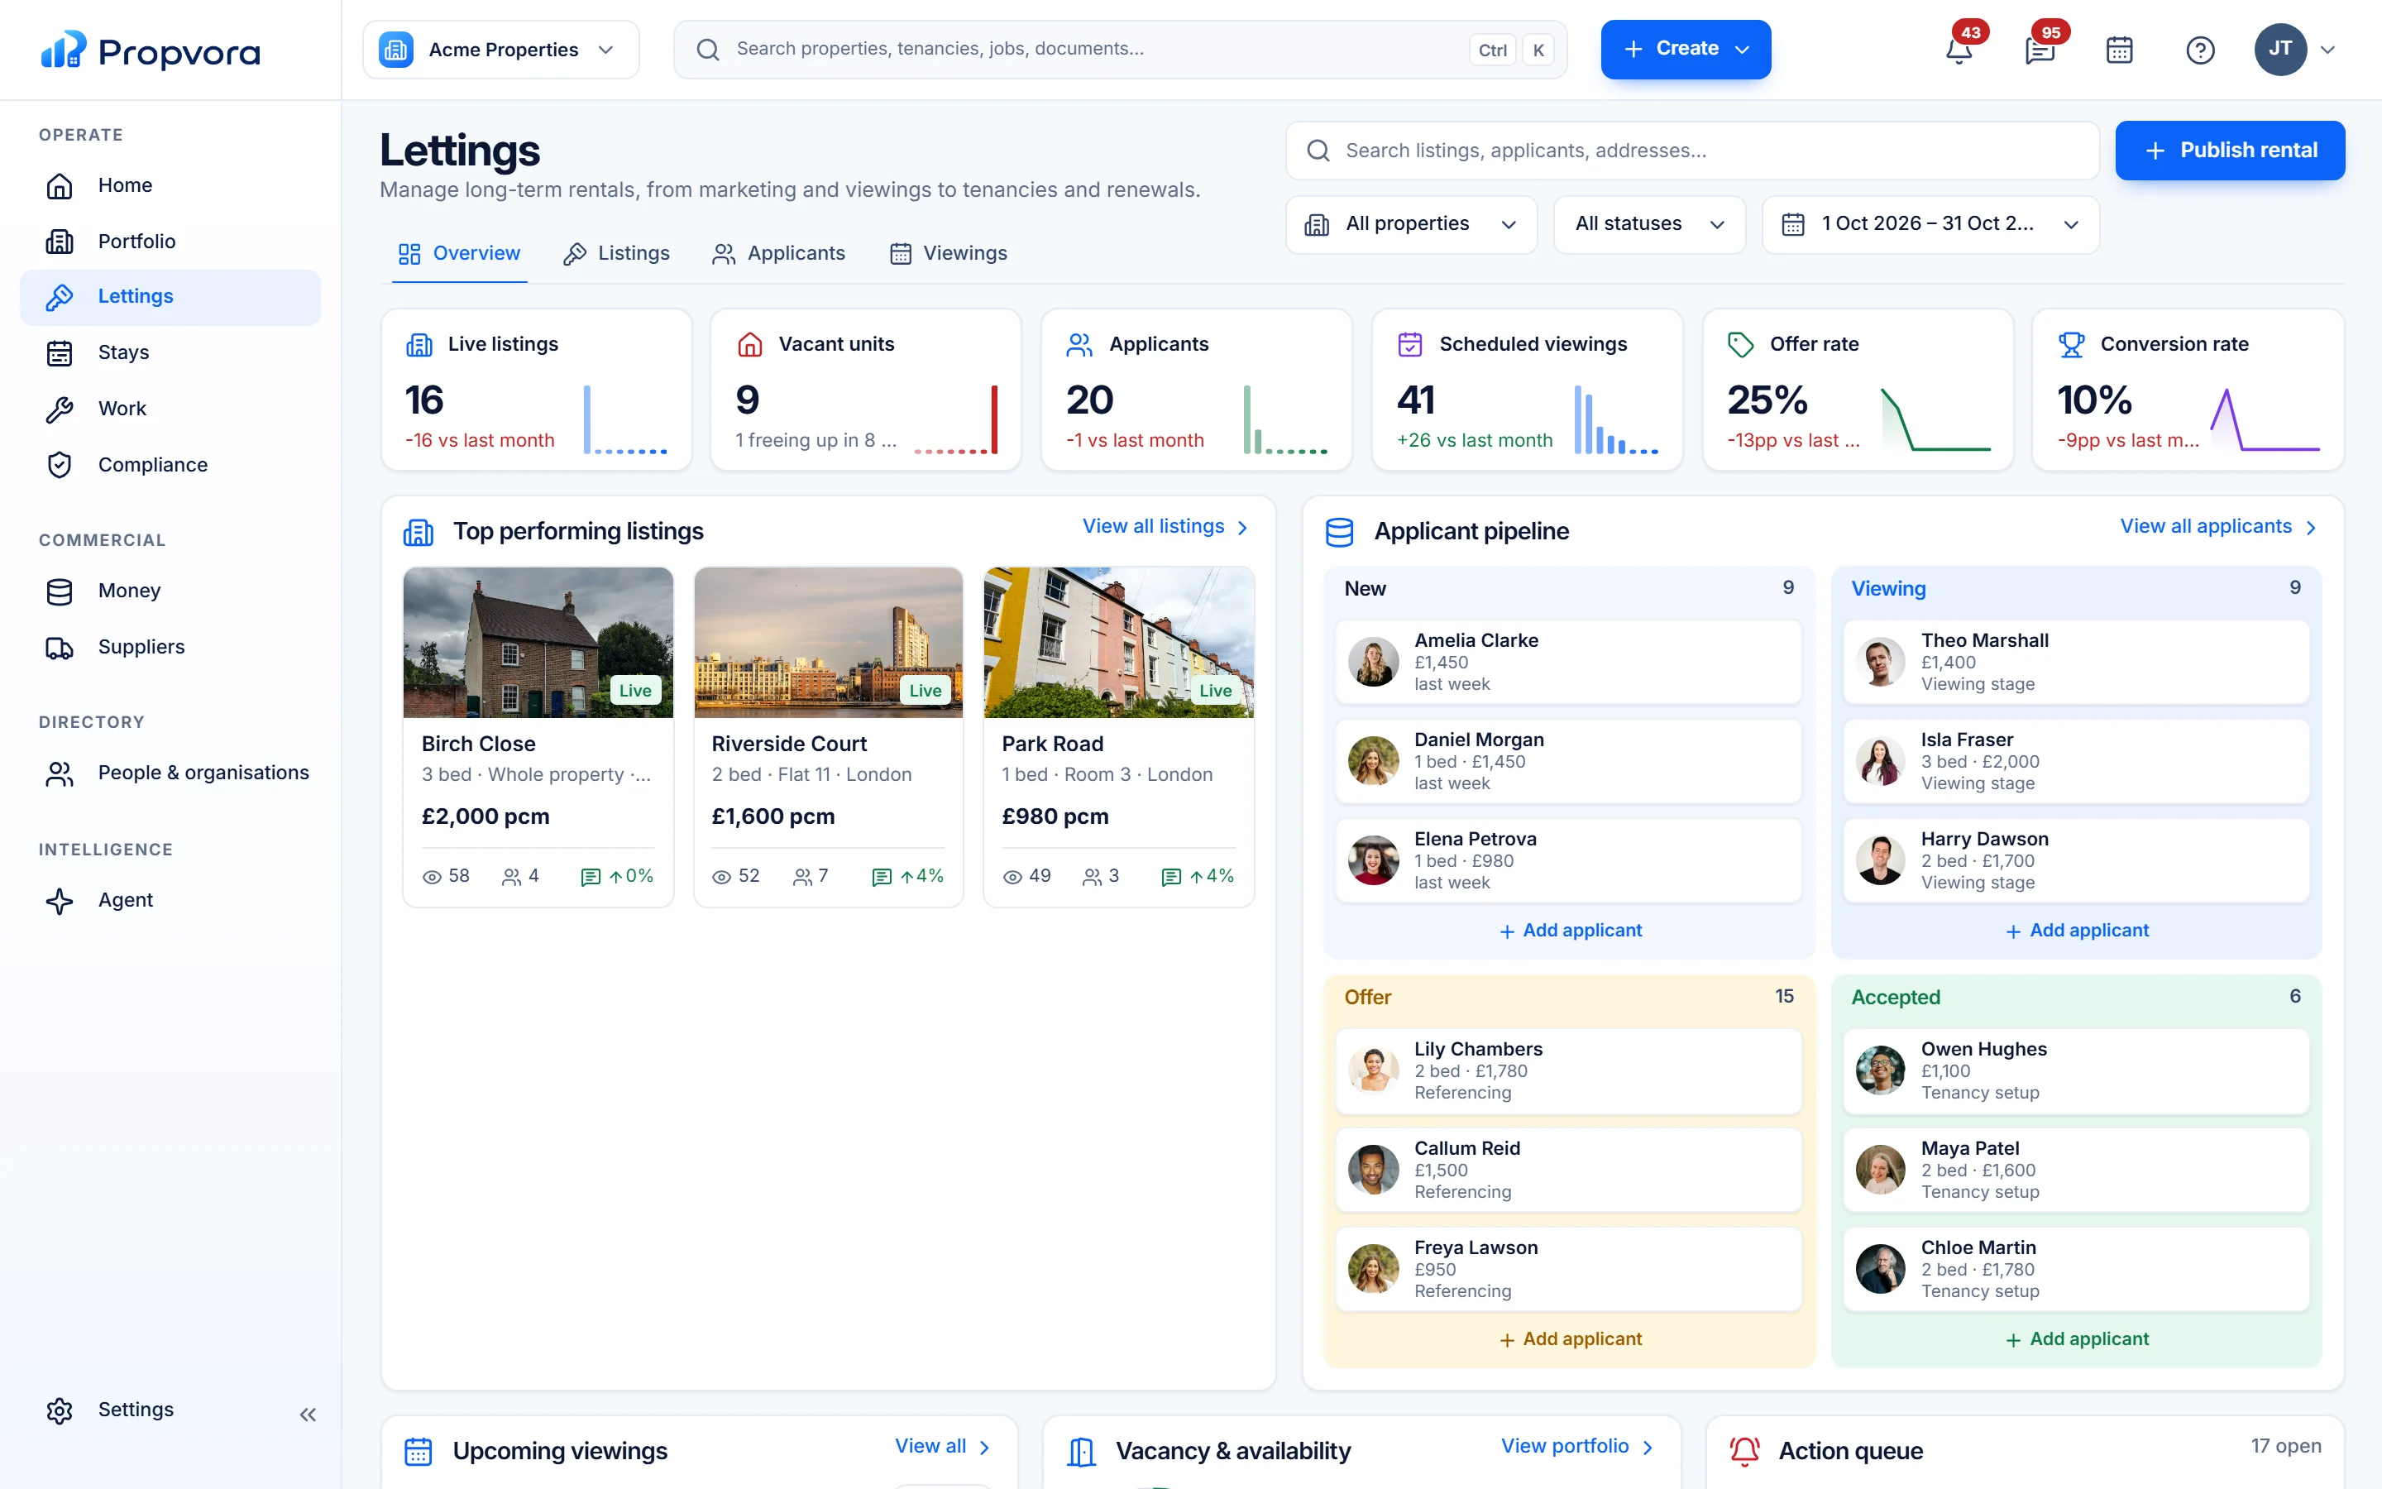The height and width of the screenshot is (1489, 2382).
Task: Open the Riverside Court listing photo
Action: click(x=828, y=642)
